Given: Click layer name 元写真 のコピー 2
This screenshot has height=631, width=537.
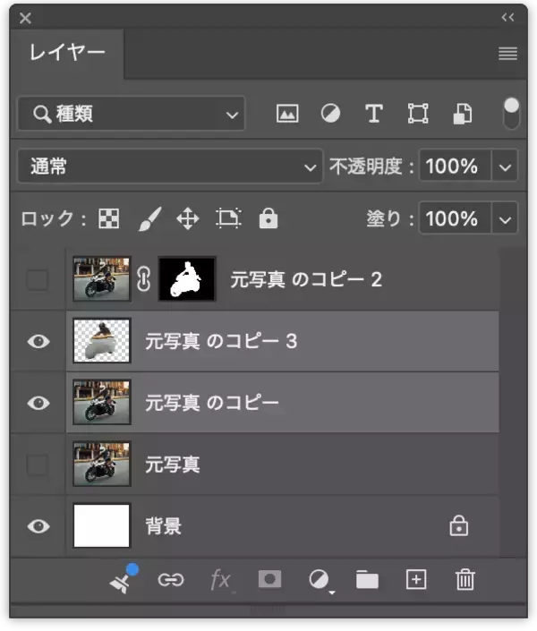Looking at the screenshot, I should (306, 279).
